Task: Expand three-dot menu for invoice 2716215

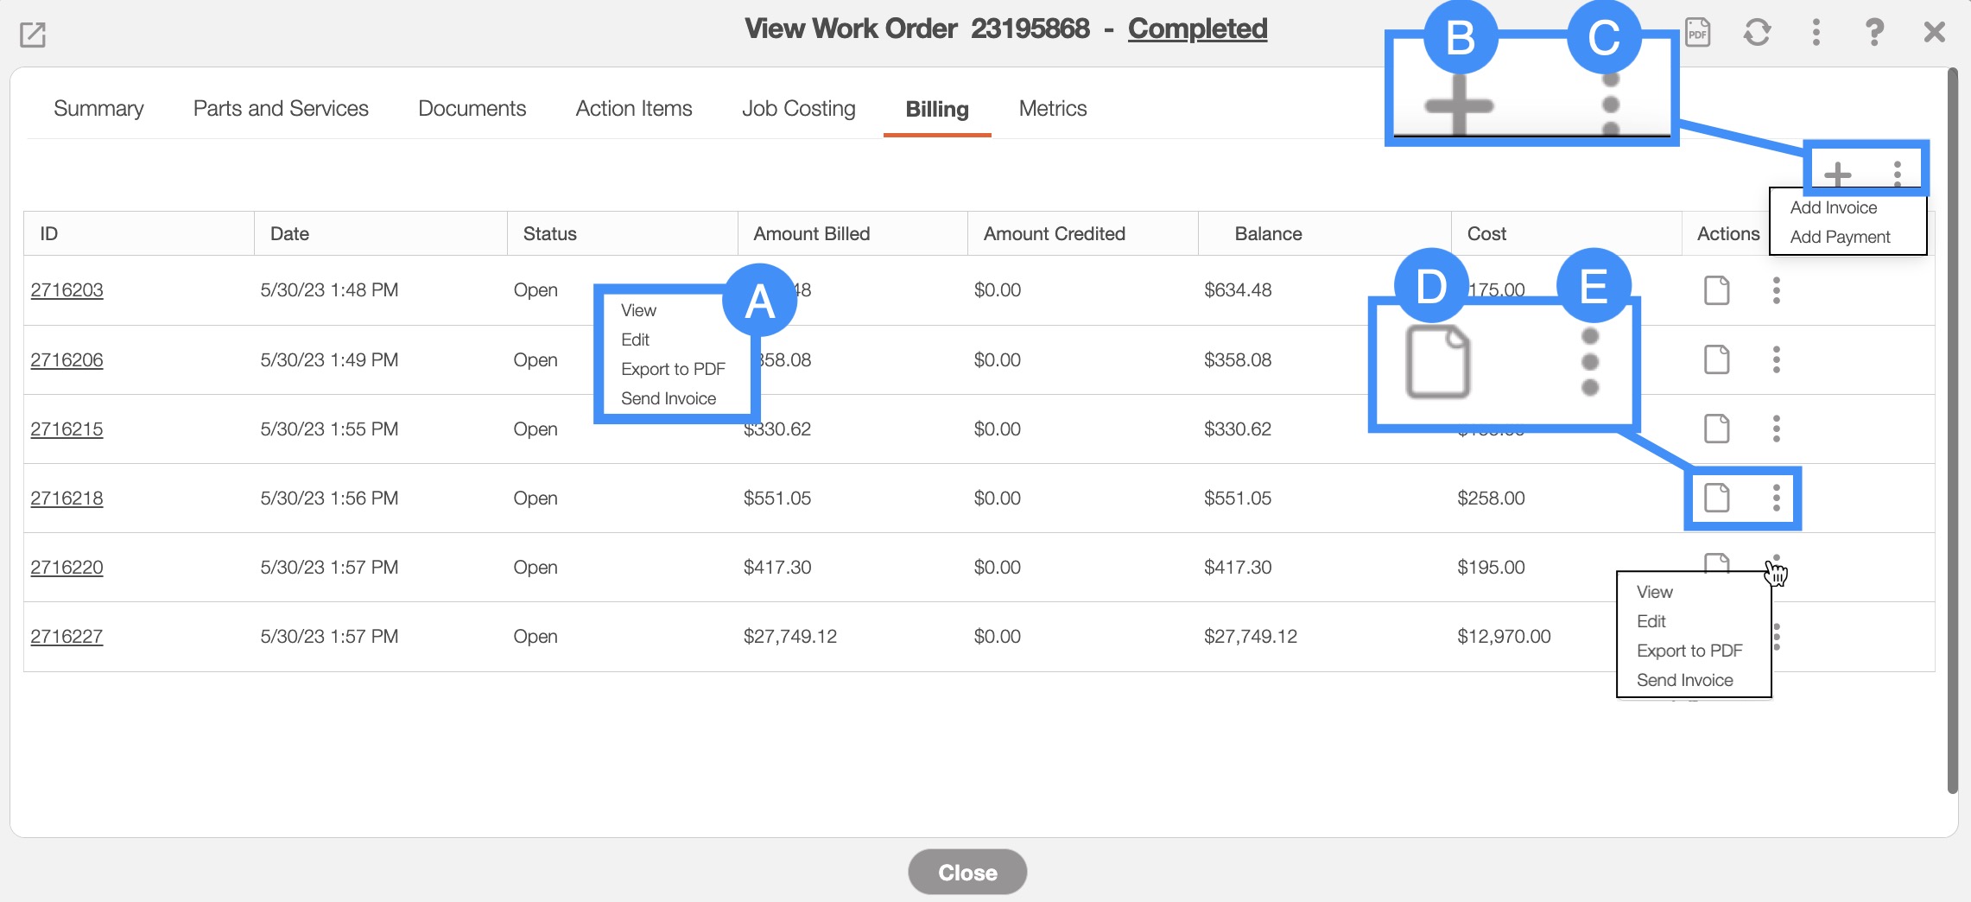Action: [x=1776, y=429]
